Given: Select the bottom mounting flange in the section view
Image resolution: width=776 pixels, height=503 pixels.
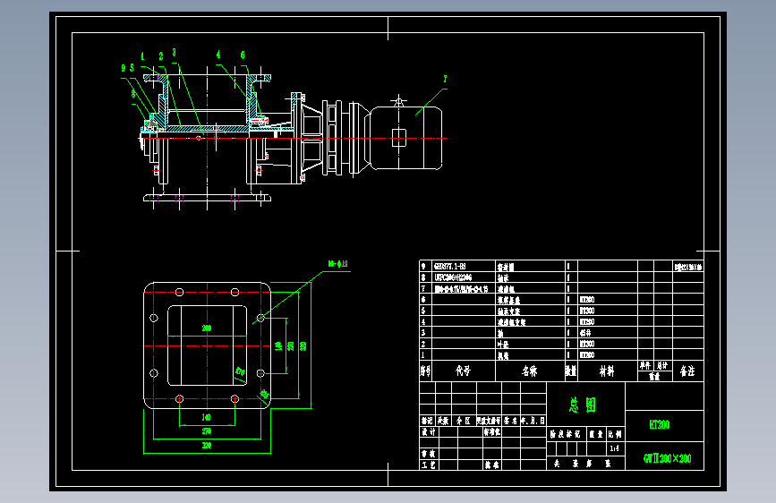Looking at the screenshot, I should coord(207,198).
